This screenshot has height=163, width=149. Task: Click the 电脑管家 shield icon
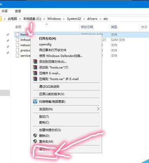pyautogui.click(x=35, y=102)
